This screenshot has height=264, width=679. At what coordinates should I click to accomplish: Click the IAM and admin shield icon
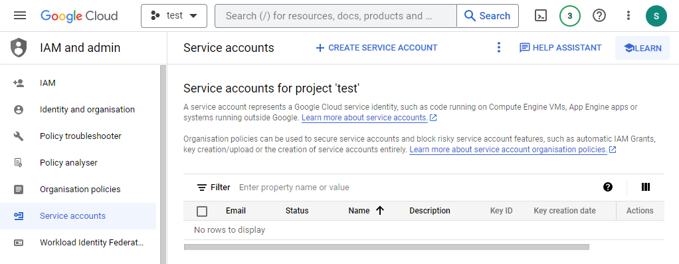pyautogui.click(x=19, y=48)
